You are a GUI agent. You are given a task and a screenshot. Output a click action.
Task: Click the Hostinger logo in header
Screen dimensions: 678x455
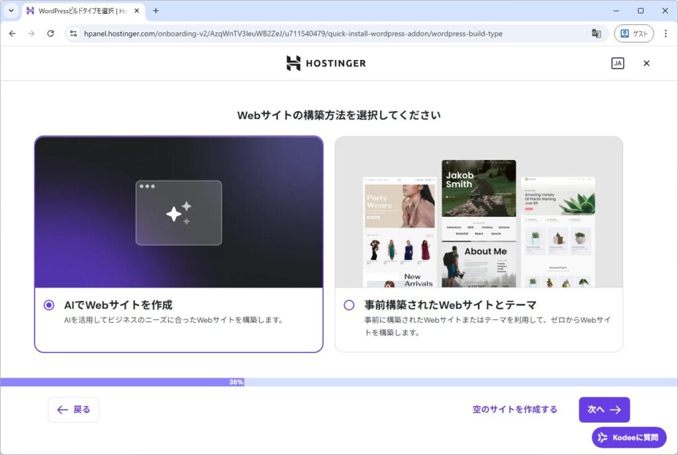(x=326, y=63)
